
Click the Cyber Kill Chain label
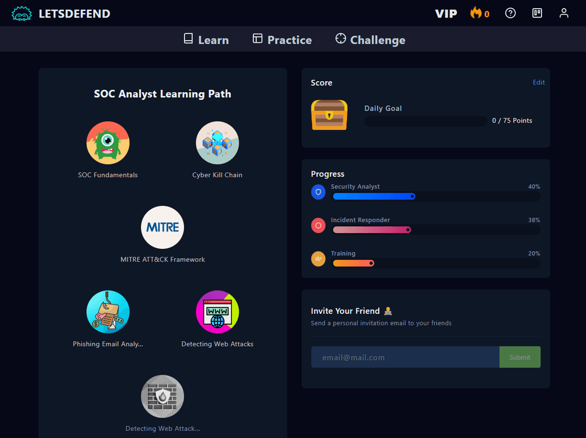click(x=217, y=175)
